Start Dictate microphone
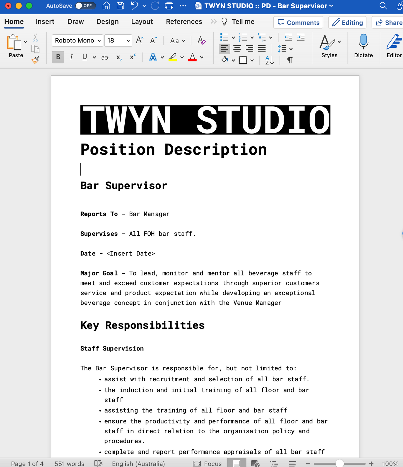This screenshot has width=403, height=467. 363,46
